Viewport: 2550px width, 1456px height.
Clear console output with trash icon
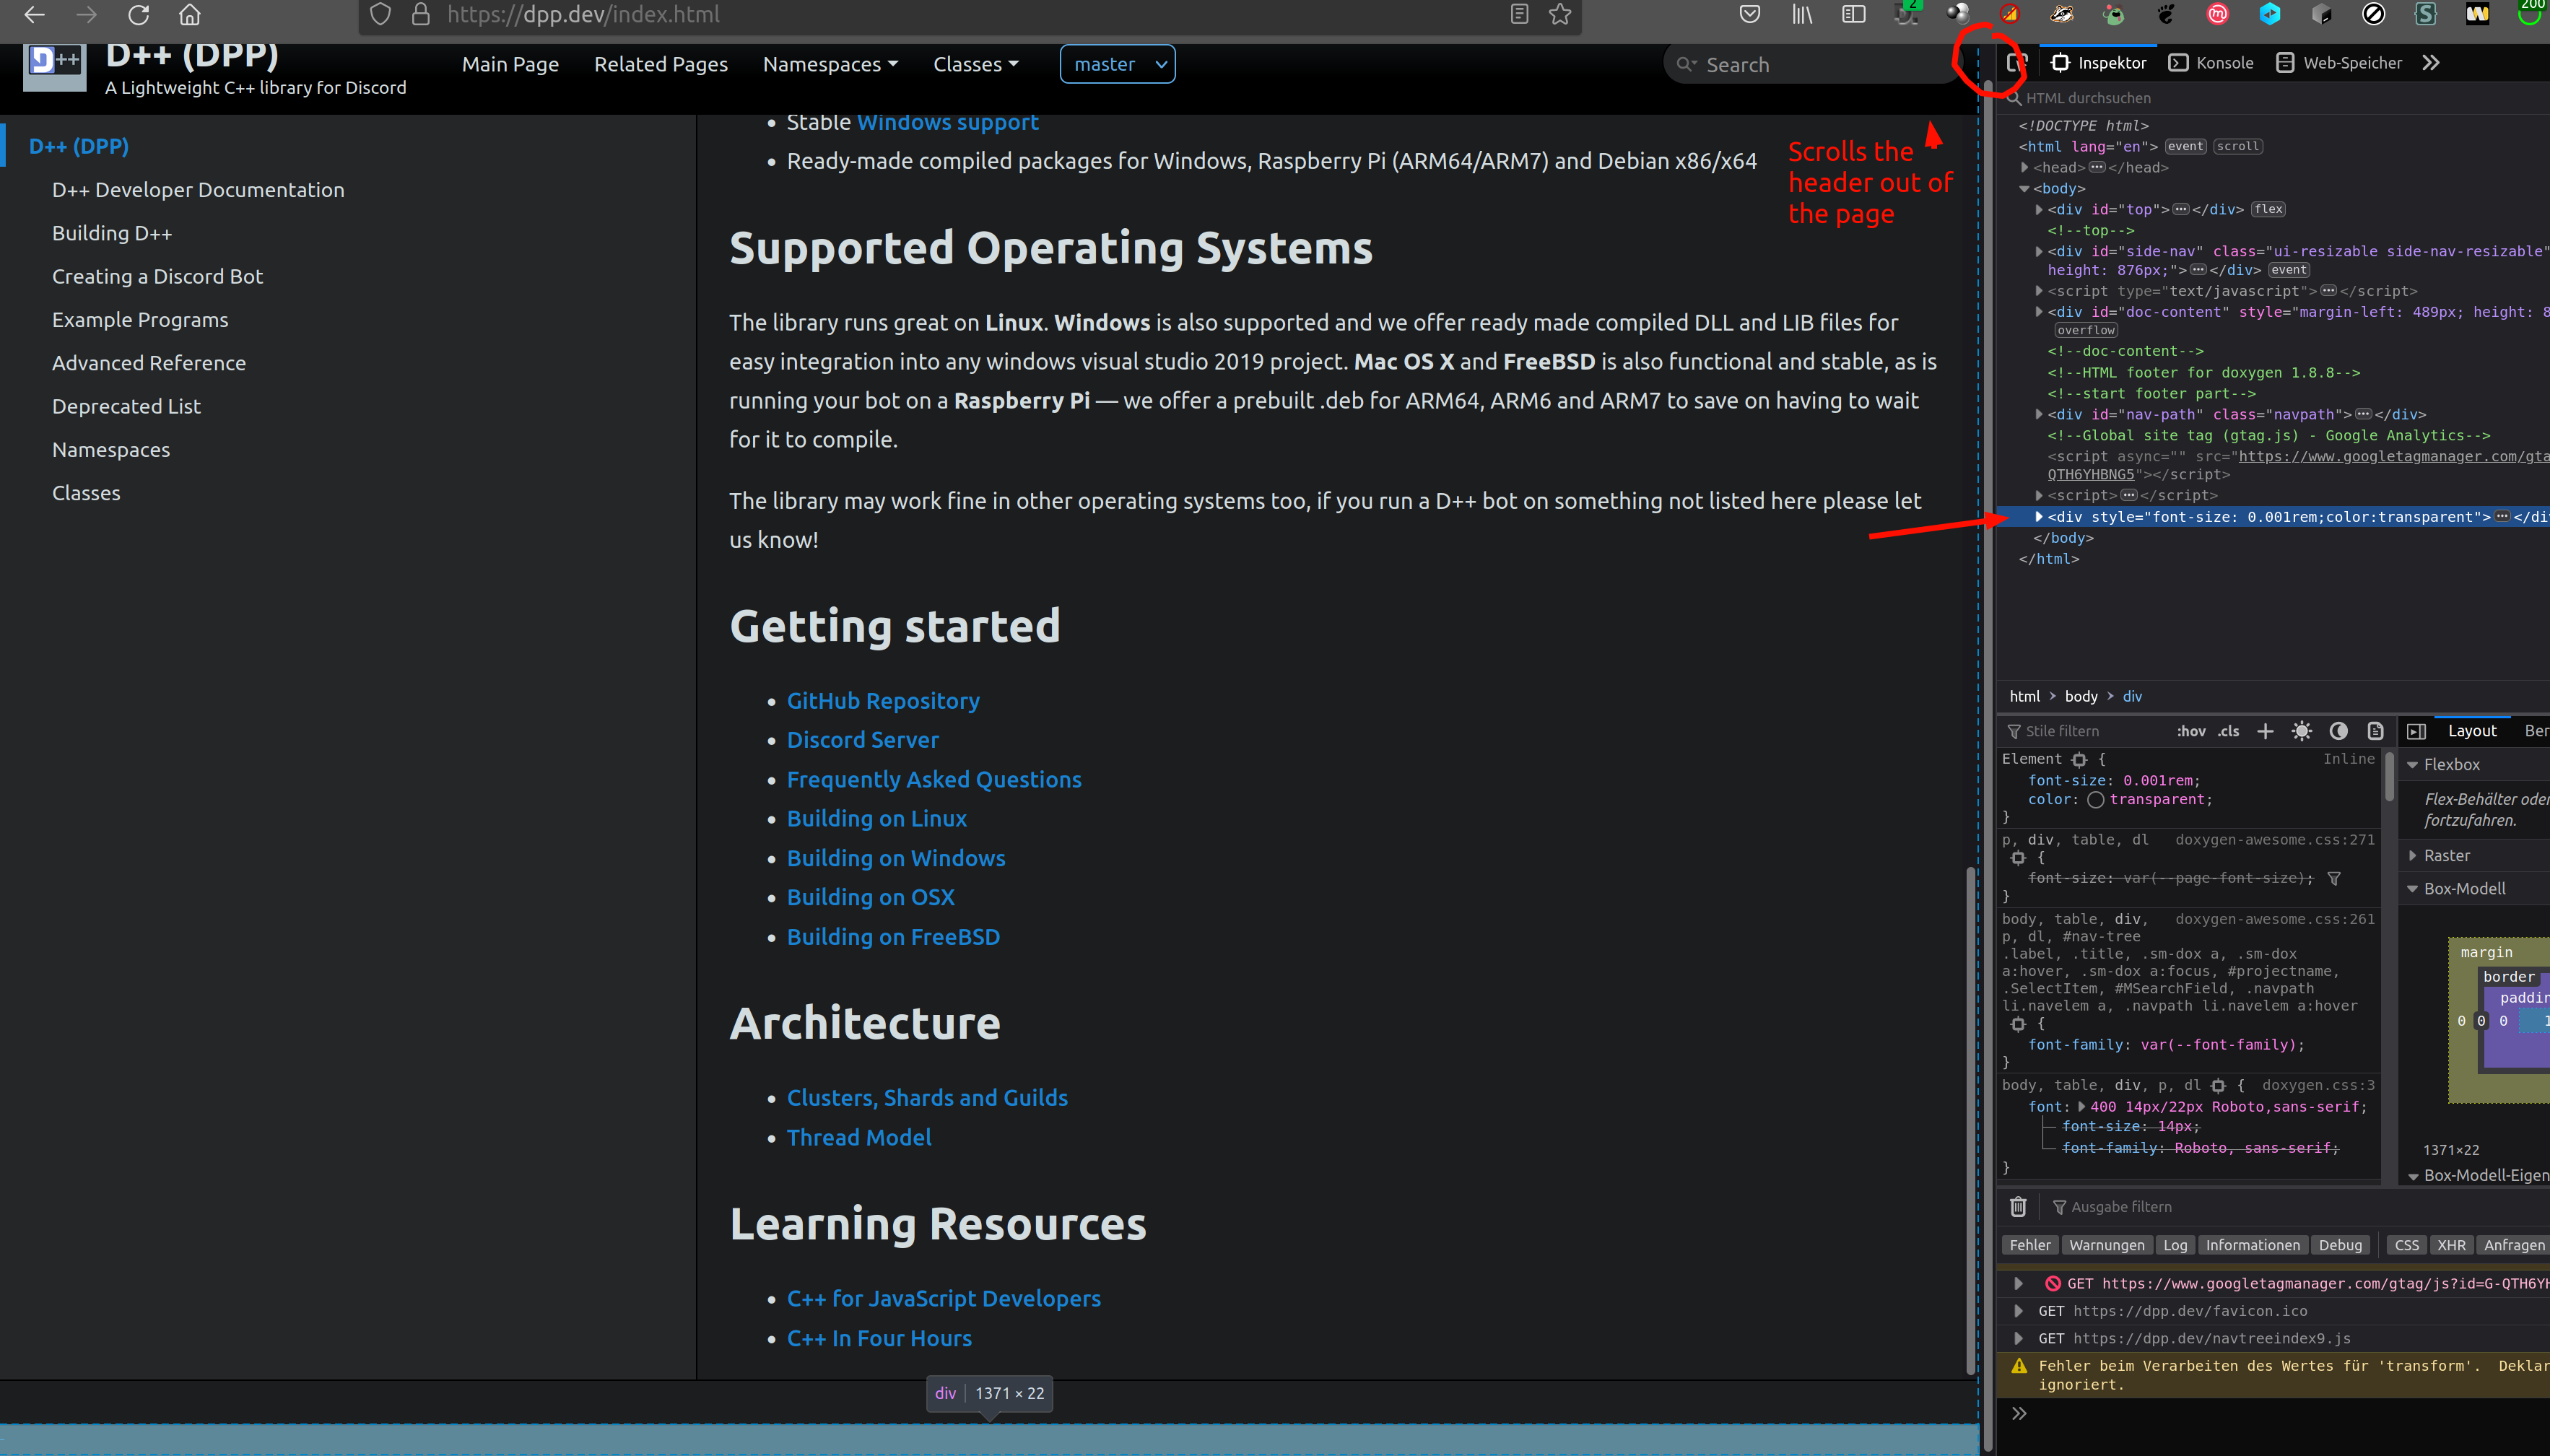(2018, 1207)
